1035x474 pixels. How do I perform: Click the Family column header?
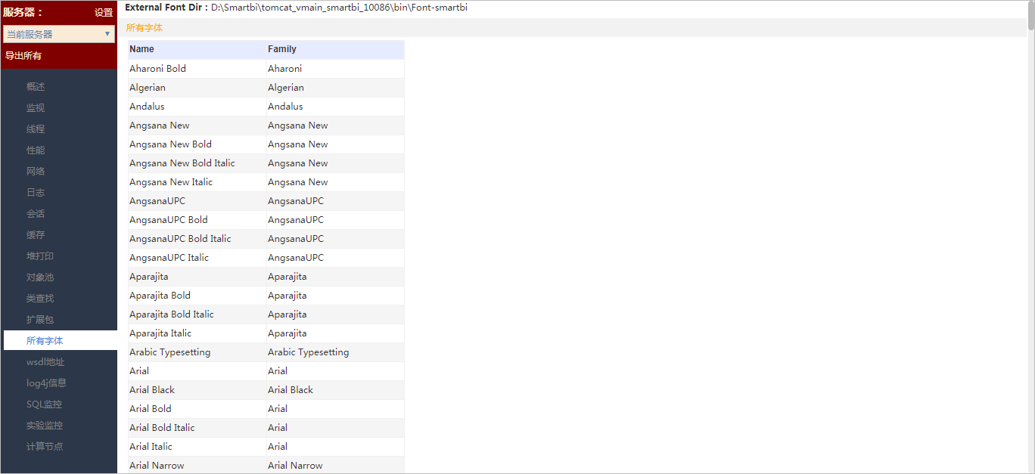pyautogui.click(x=335, y=49)
